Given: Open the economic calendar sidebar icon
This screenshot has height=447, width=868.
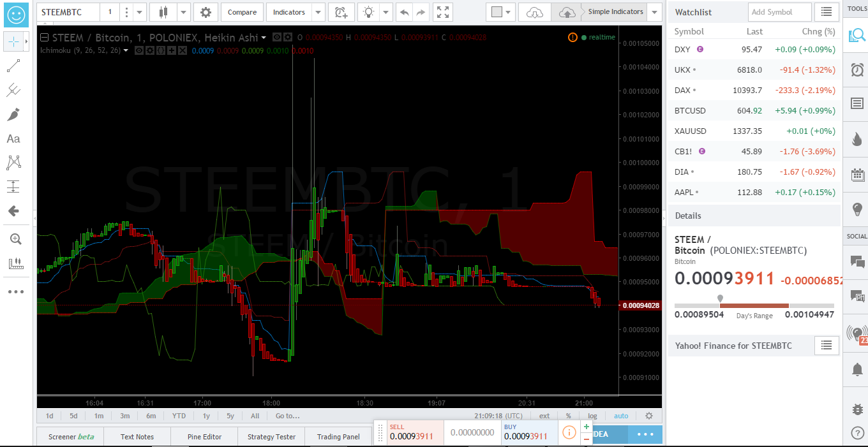Looking at the screenshot, I should (857, 174).
